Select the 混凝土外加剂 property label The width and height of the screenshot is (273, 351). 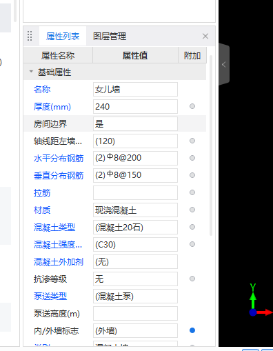pos(59,262)
